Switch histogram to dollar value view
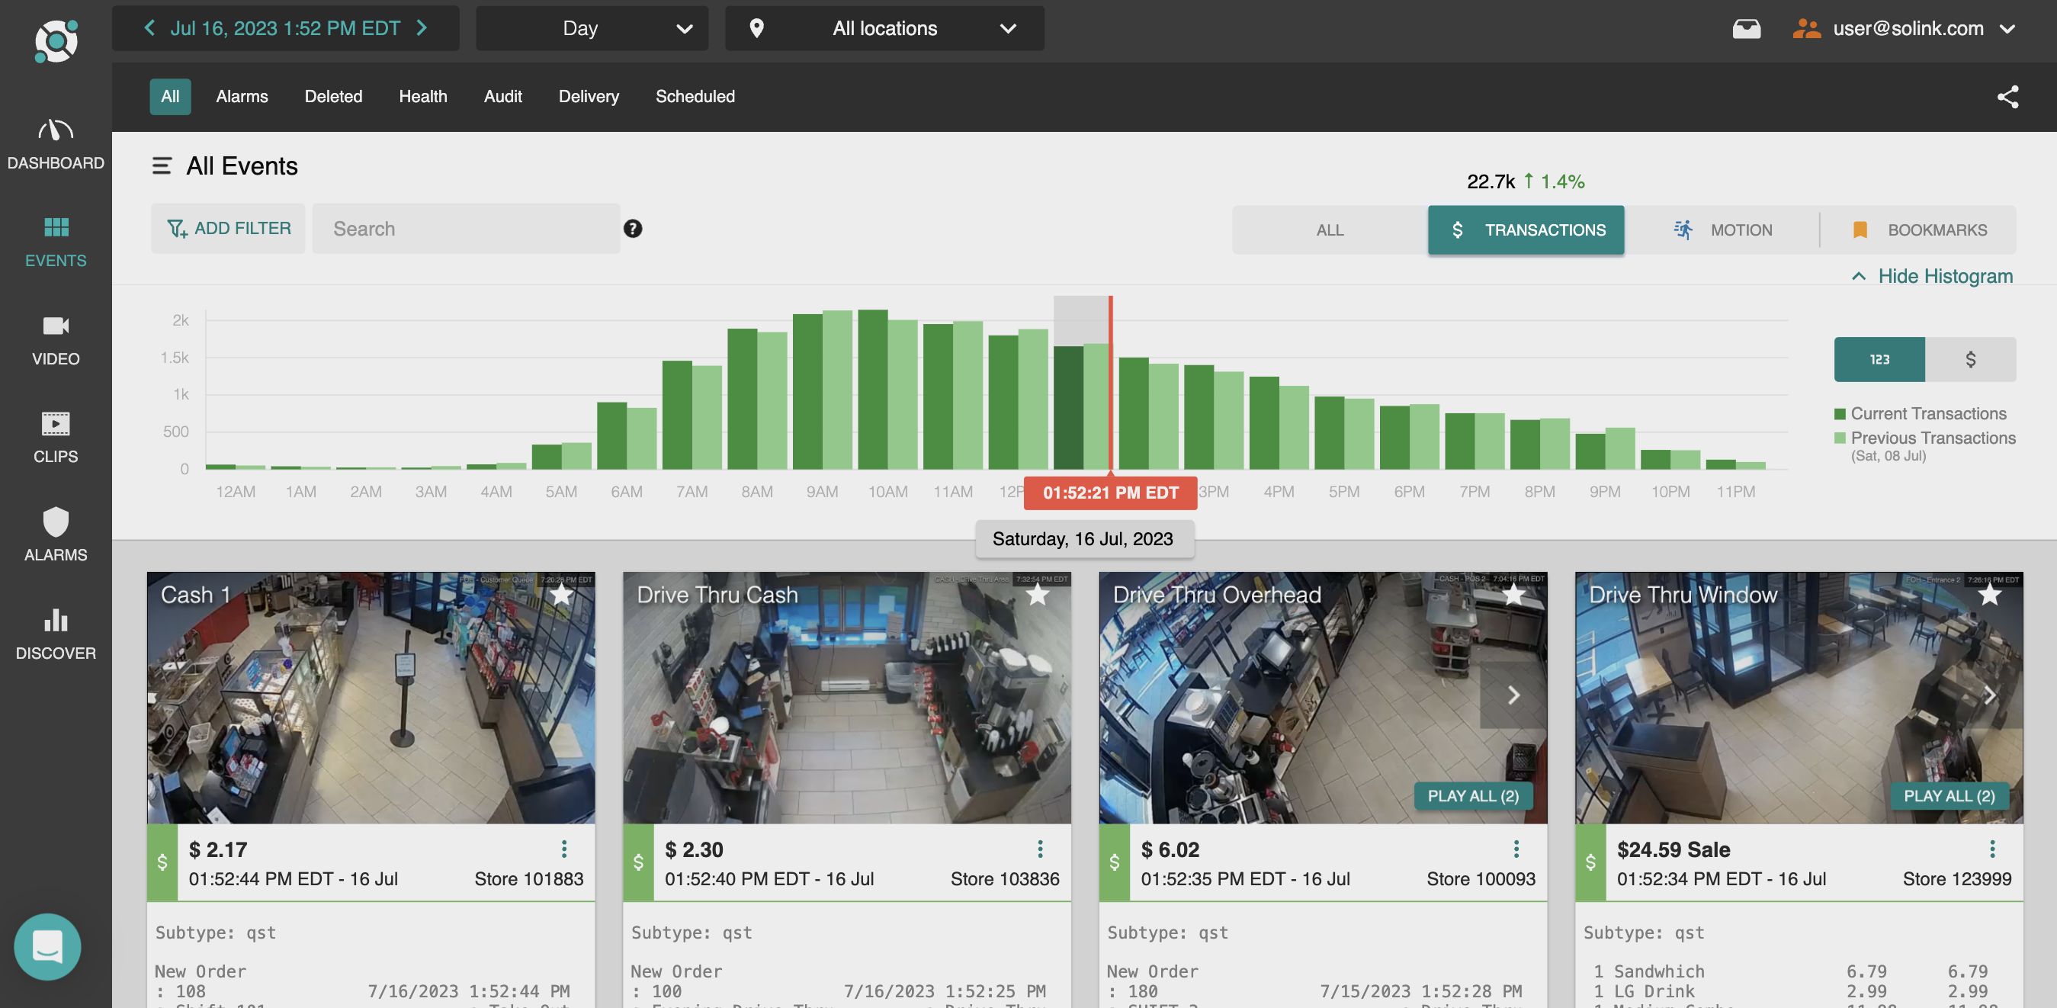The width and height of the screenshot is (2057, 1008). coord(1971,358)
